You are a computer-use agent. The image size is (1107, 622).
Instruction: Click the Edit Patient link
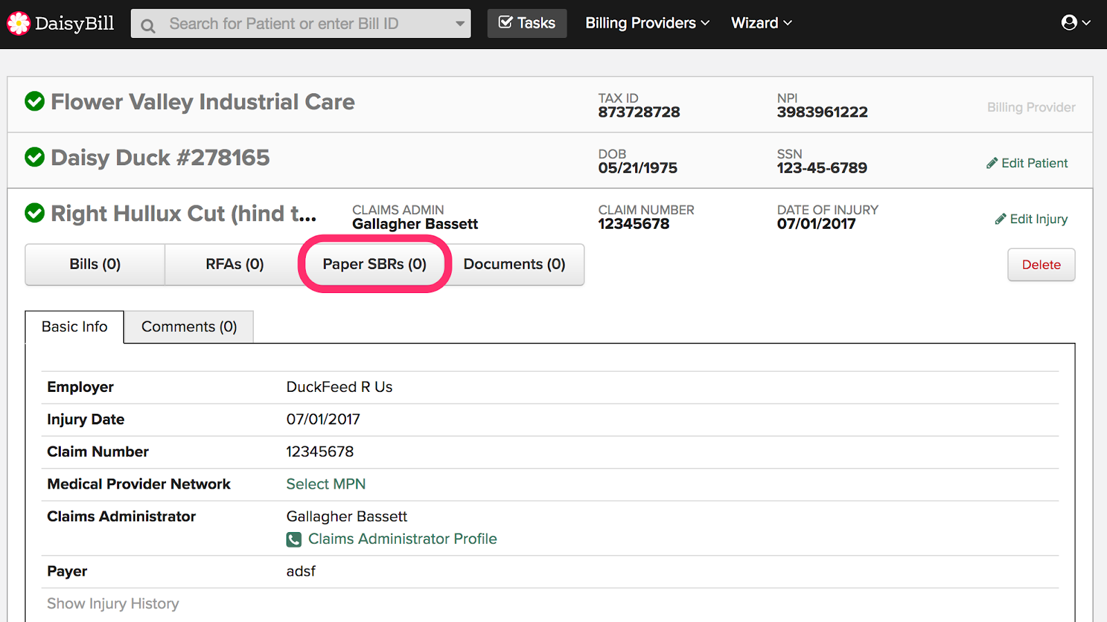(x=1027, y=163)
